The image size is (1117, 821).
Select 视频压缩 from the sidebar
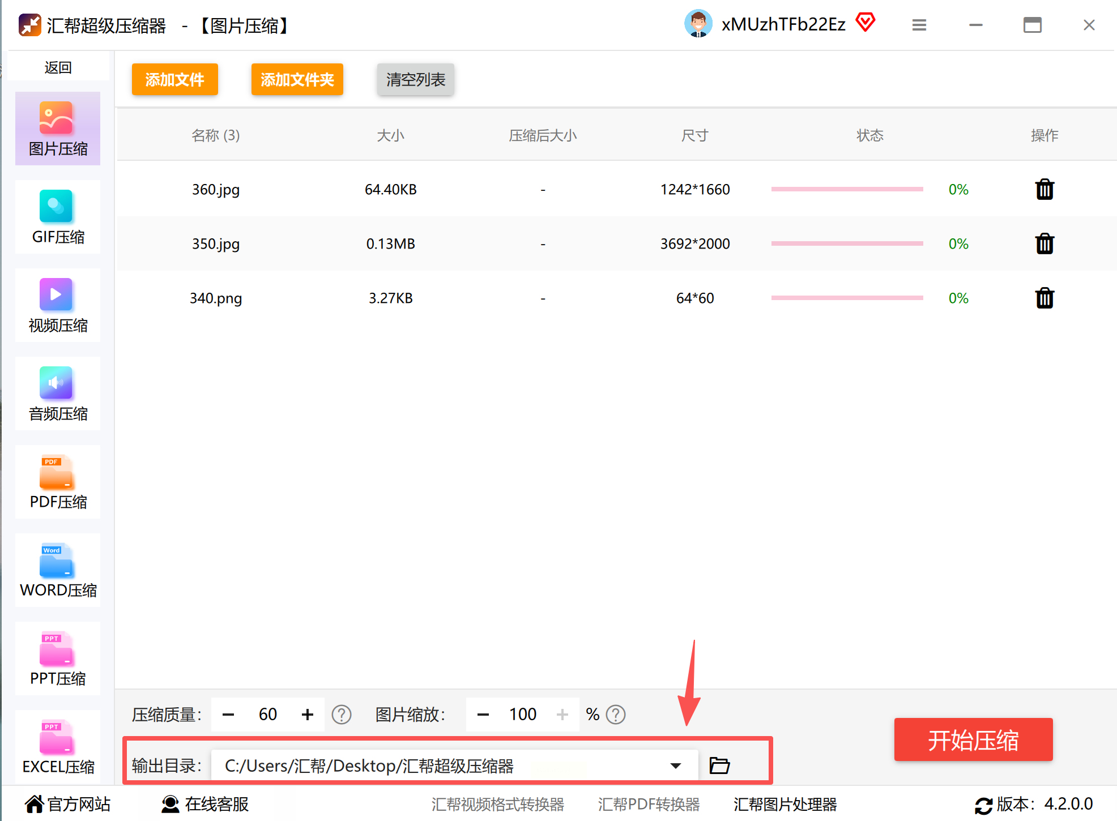coord(58,306)
